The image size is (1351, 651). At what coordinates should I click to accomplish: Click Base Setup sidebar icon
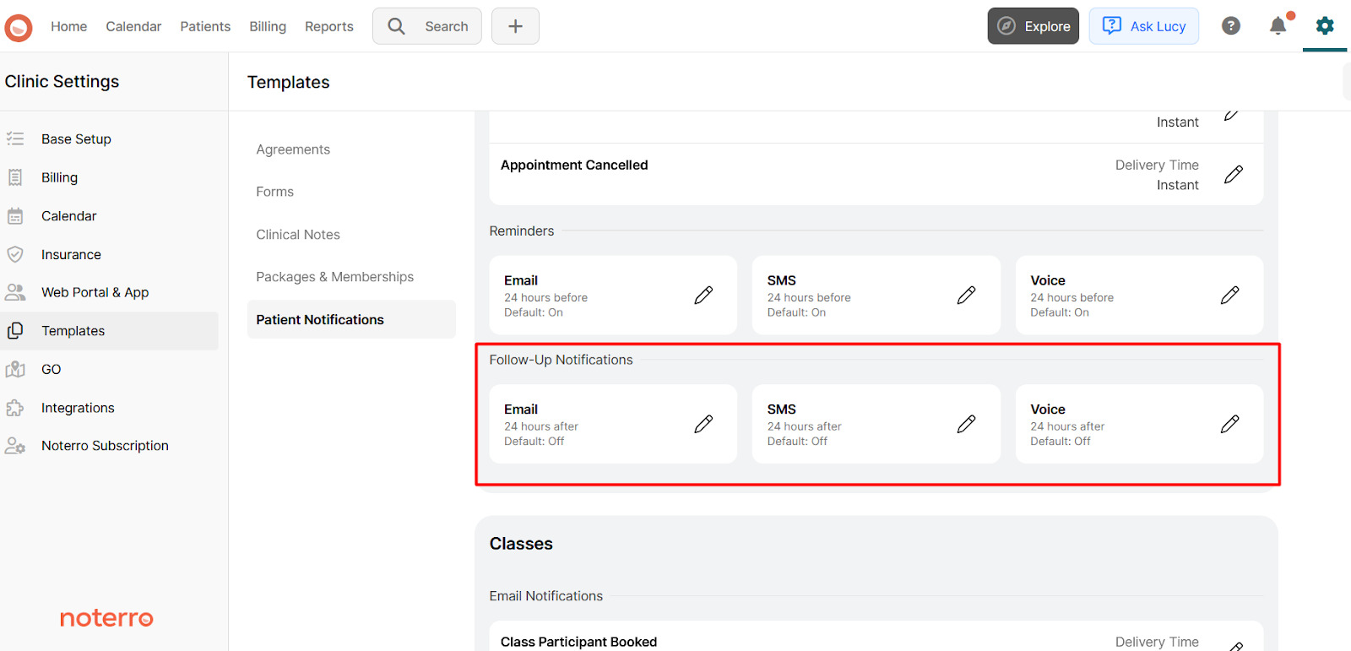click(15, 138)
